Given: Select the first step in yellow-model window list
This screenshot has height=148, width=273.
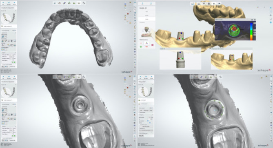Looking at the screenshot, I should tap(146, 12).
